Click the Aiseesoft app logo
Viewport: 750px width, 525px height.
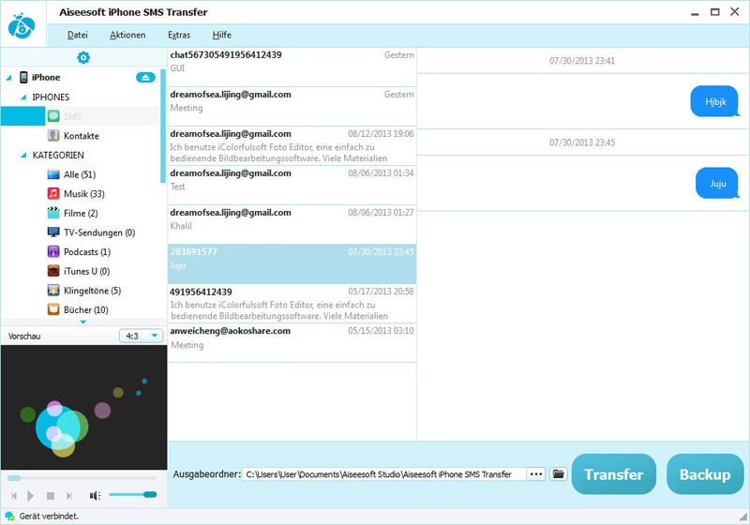[x=22, y=26]
